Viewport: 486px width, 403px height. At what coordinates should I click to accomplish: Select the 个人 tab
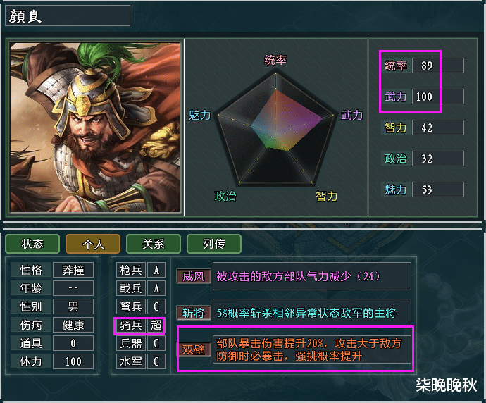(x=93, y=244)
